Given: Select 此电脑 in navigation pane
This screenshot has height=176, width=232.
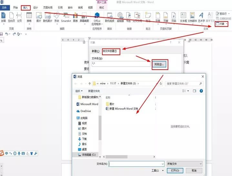Looking at the screenshot, I should 82,118.
